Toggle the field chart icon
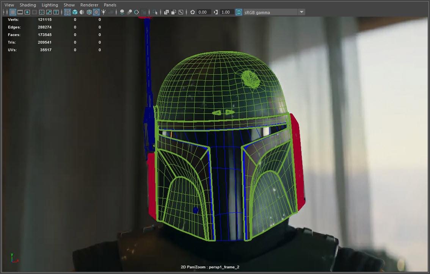The width and height of the screenshot is (430, 274). coord(42,12)
